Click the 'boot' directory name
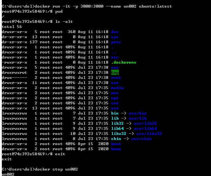 [x=116, y=144]
